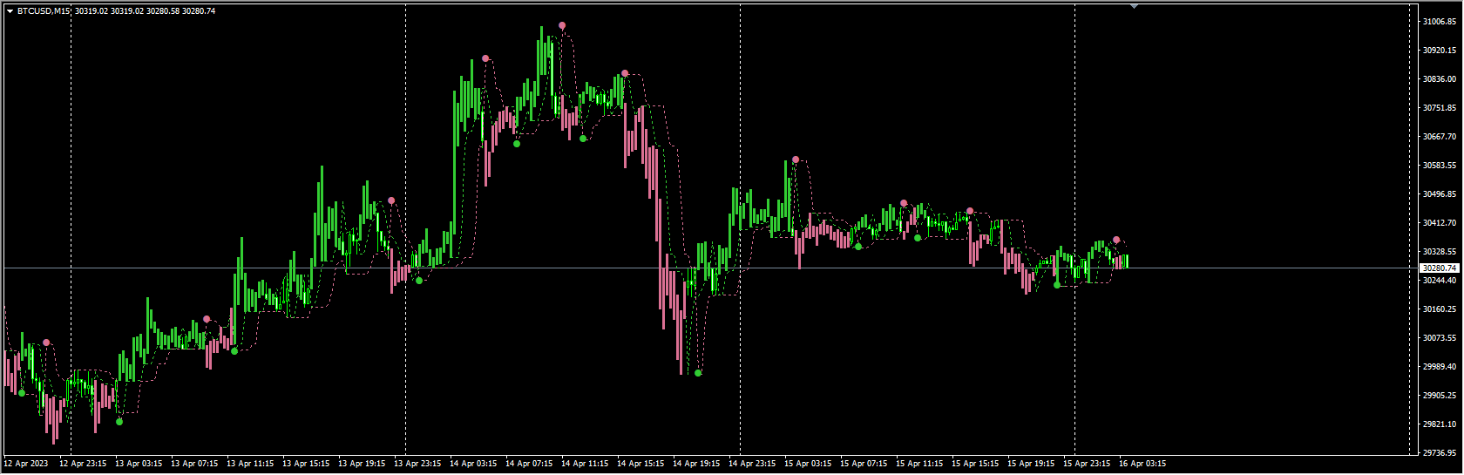Click time axis label 15 Apr 19:15
1464x475 pixels.
[1031, 464]
